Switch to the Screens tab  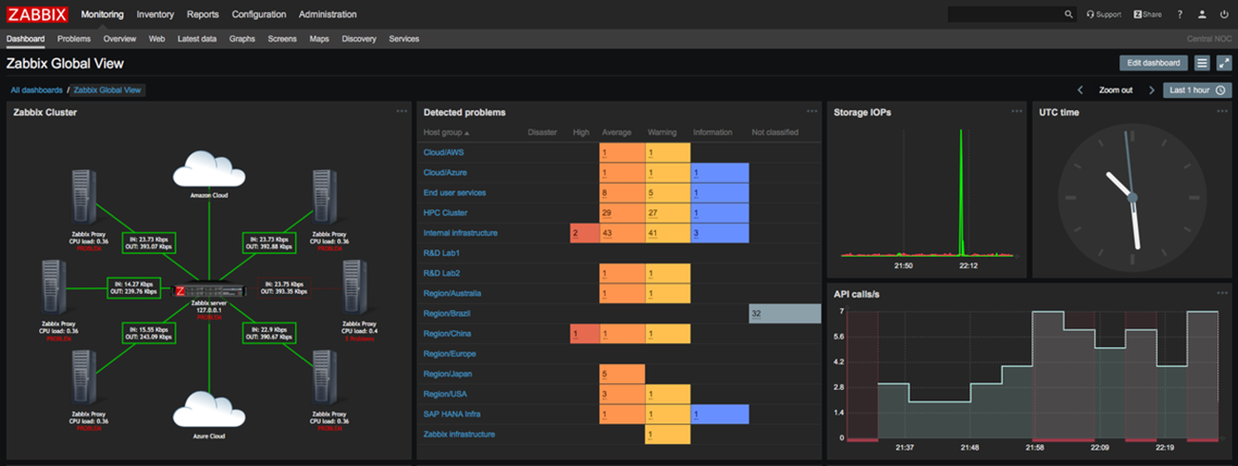click(282, 39)
